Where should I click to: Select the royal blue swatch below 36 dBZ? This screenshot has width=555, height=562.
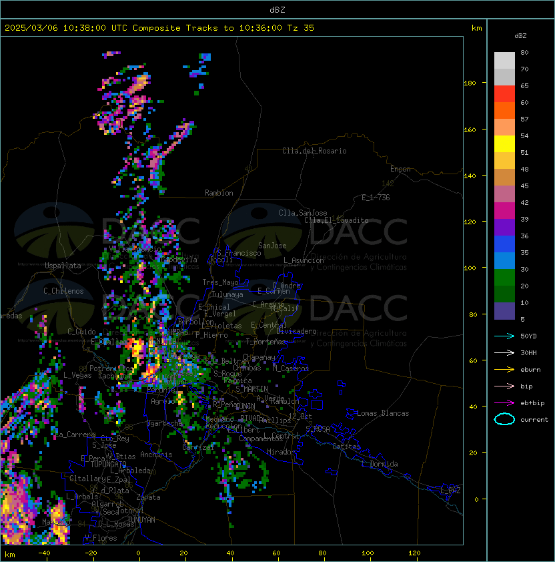point(504,244)
